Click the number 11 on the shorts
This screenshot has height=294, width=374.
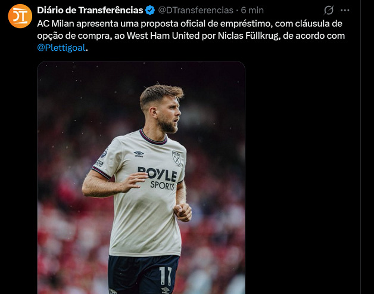coord(166,276)
